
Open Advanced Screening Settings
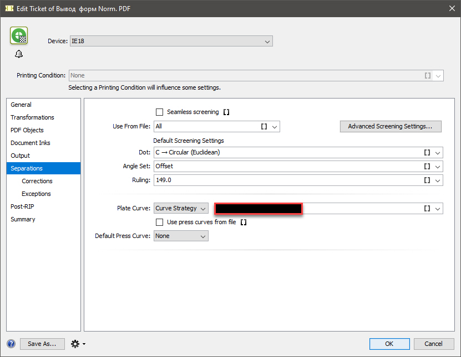pos(391,126)
